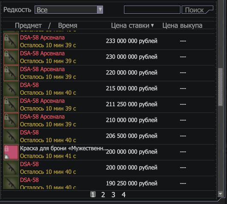Screen dimensions: 227x204
Task: Select the DSA-58 icon at 190 250 000 рублей
Action: 11,183
